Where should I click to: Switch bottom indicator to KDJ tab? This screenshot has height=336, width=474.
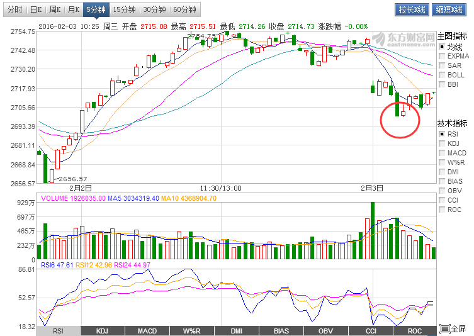(101, 331)
